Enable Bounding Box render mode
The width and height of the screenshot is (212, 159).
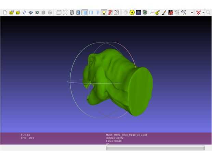(x=59, y=13)
